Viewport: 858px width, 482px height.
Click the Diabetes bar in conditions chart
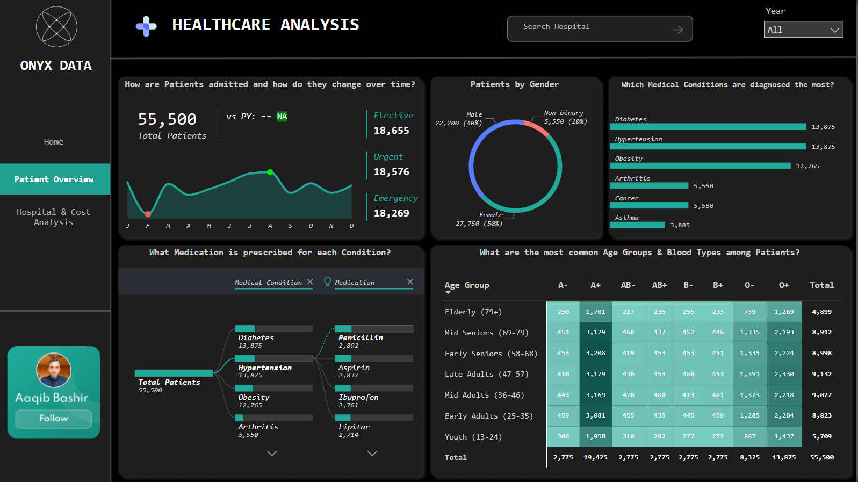[x=708, y=127]
